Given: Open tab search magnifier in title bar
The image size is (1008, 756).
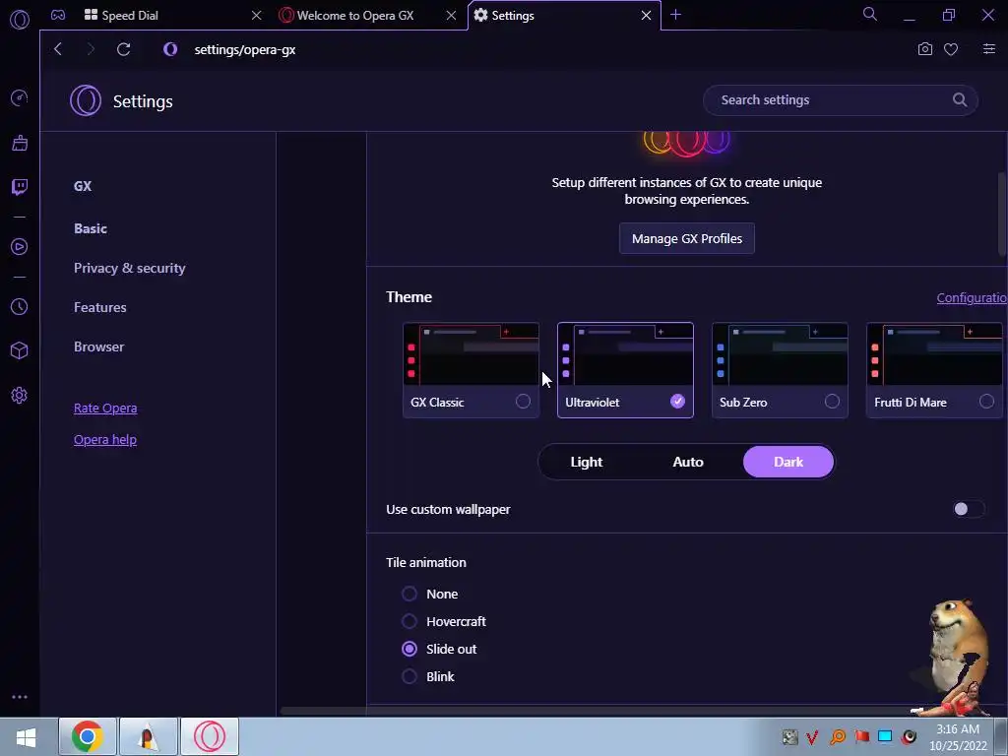Looking at the screenshot, I should tap(870, 14).
